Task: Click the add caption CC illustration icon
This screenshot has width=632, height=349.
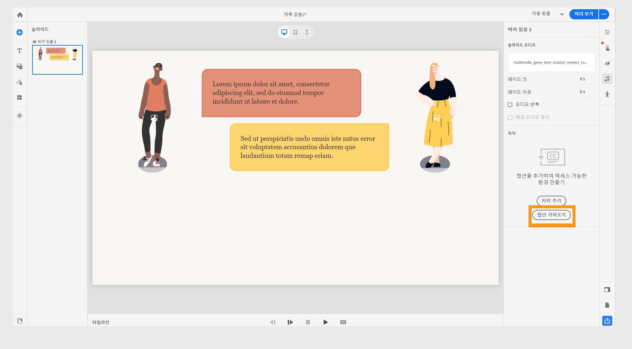Action: click(x=551, y=157)
